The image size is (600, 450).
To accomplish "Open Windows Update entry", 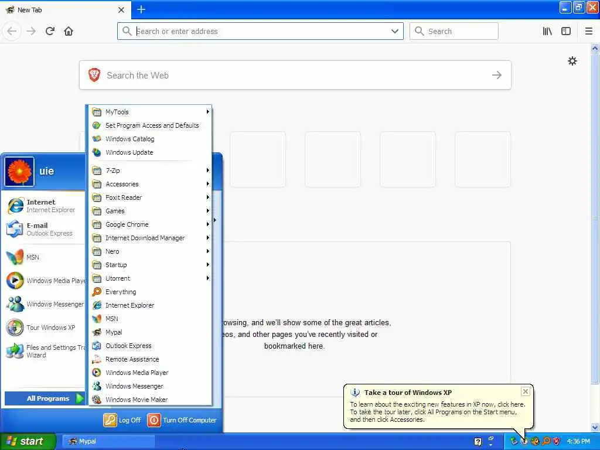I will pyautogui.click(x=151, y=152).
